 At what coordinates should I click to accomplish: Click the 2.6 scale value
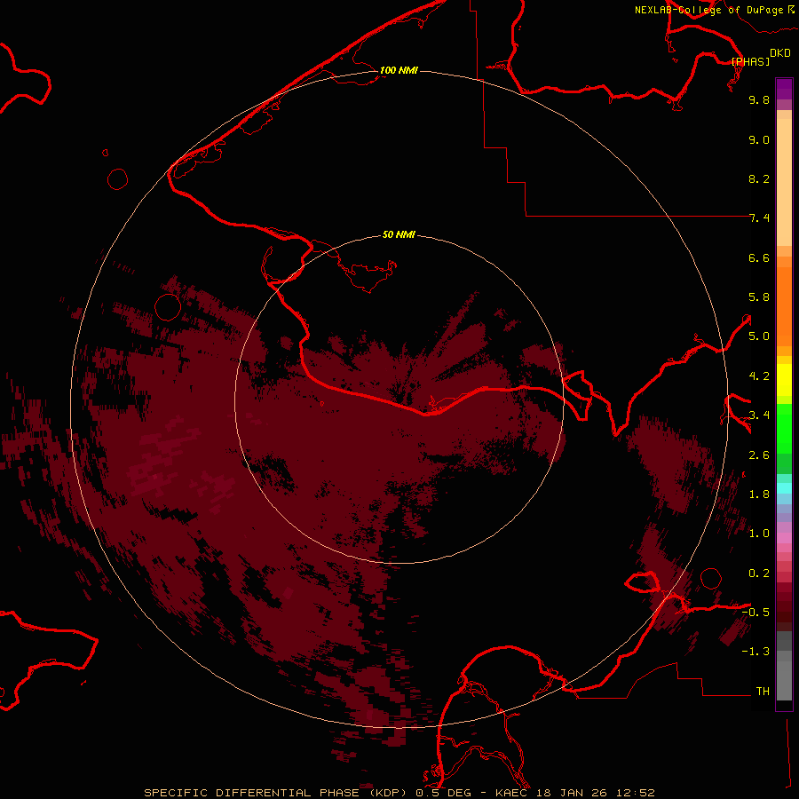759,455
